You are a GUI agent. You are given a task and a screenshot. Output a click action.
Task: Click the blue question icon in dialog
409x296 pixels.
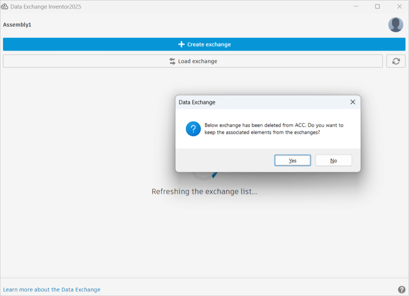(x=193, y=129)
